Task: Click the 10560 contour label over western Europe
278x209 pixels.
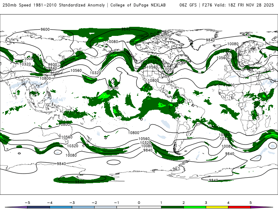Action: coord(222,58)
